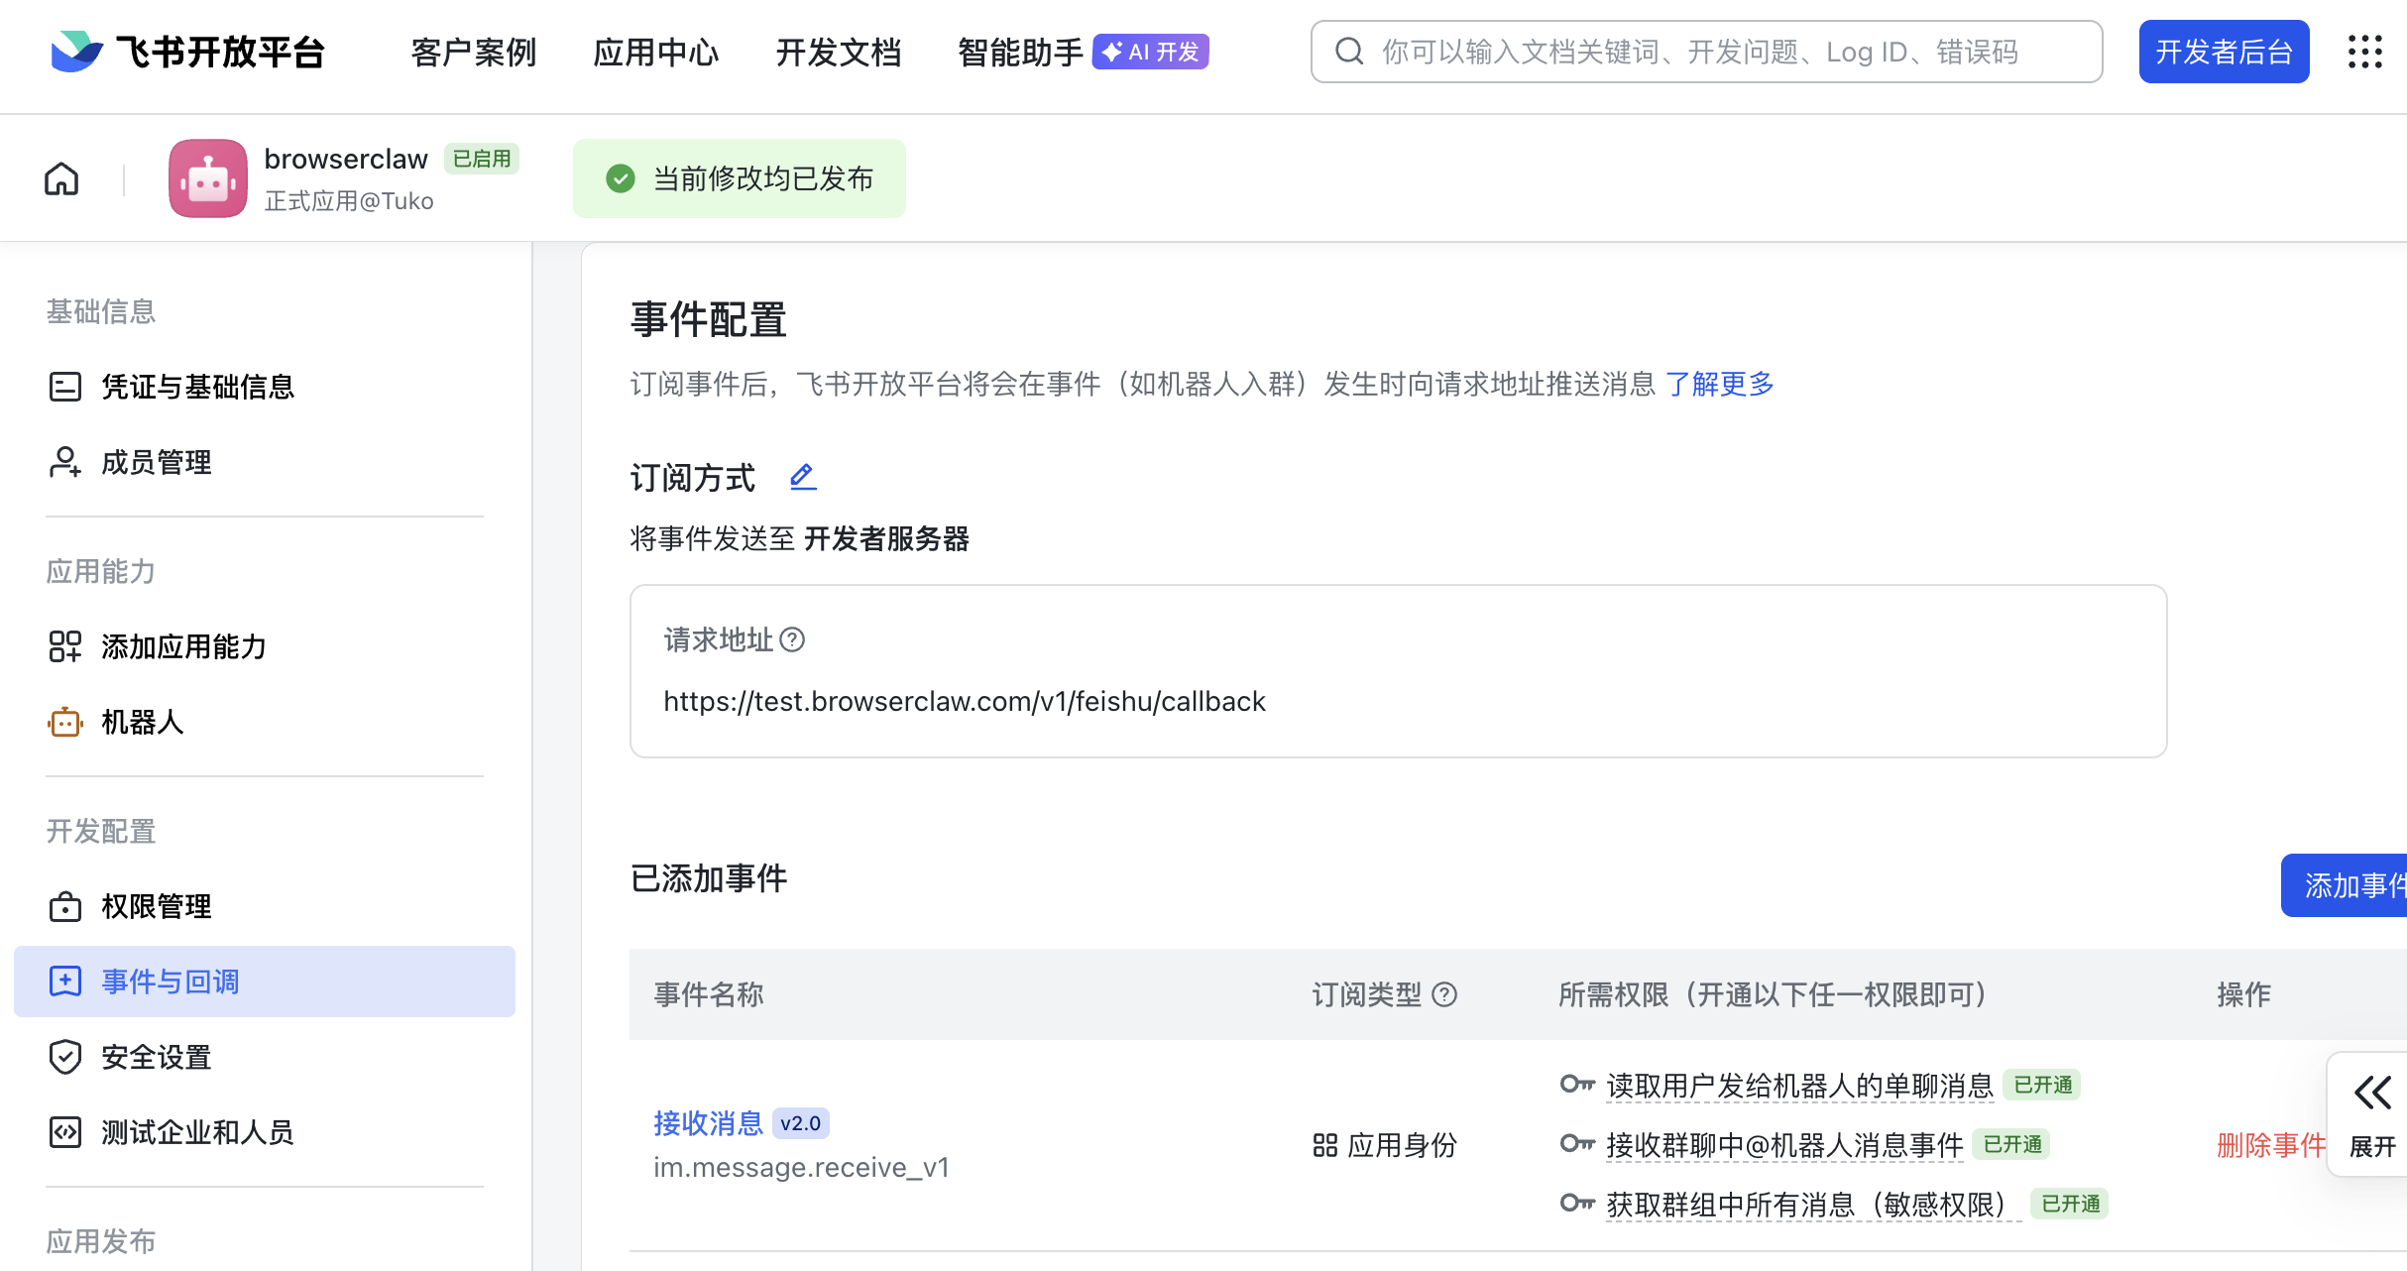Click the 删除事件 link

[2270, 1145]
